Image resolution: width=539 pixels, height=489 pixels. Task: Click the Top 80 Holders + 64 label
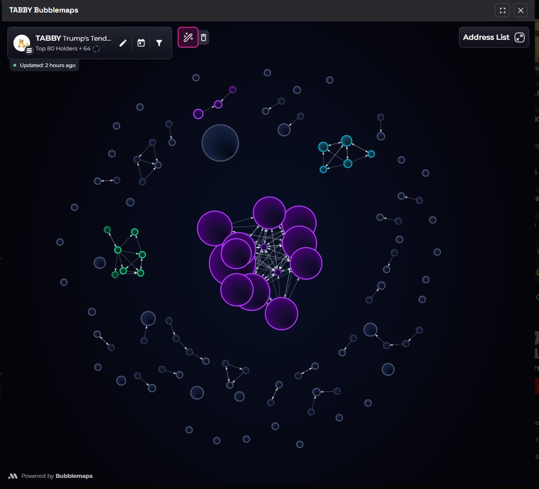point(63,49)
